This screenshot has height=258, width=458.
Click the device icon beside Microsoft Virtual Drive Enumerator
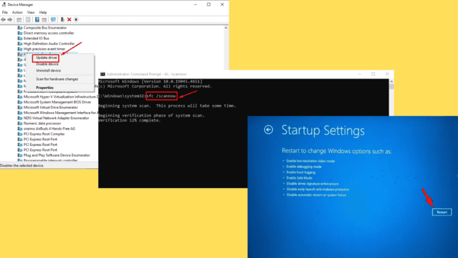pyautogui.click(x=20, y=107)
